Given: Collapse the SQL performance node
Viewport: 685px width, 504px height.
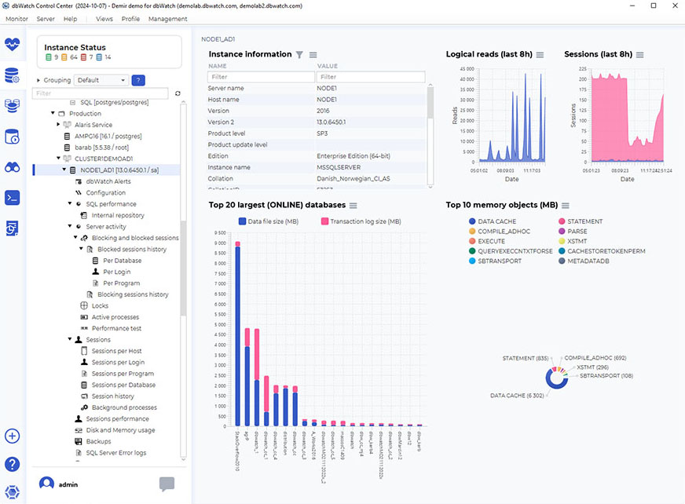Looking at the screenshot, I should point(70,203).
